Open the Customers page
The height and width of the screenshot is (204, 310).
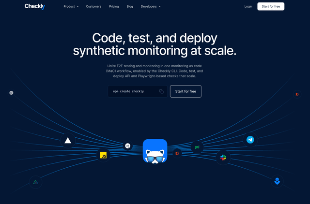tap(93, 6)
